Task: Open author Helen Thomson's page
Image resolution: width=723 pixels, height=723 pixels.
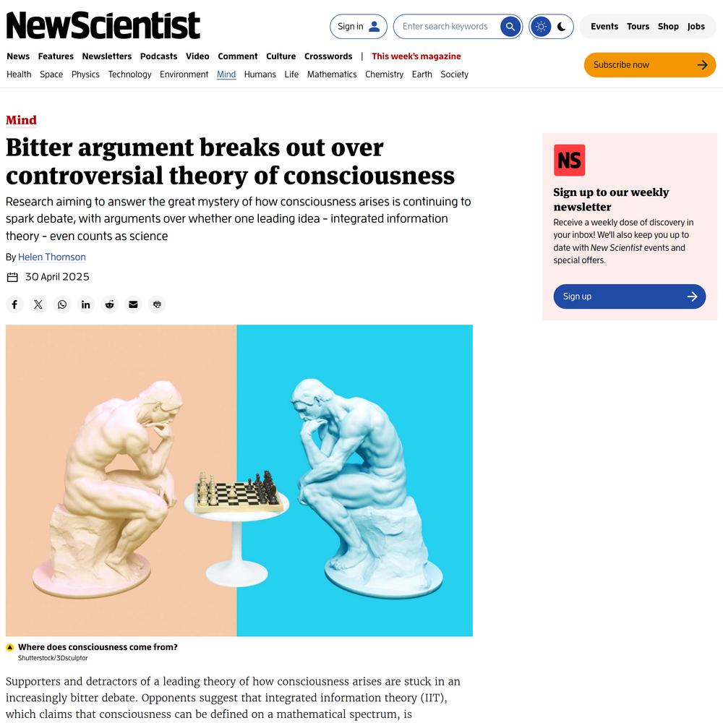Action: click(x=51, y=257)
